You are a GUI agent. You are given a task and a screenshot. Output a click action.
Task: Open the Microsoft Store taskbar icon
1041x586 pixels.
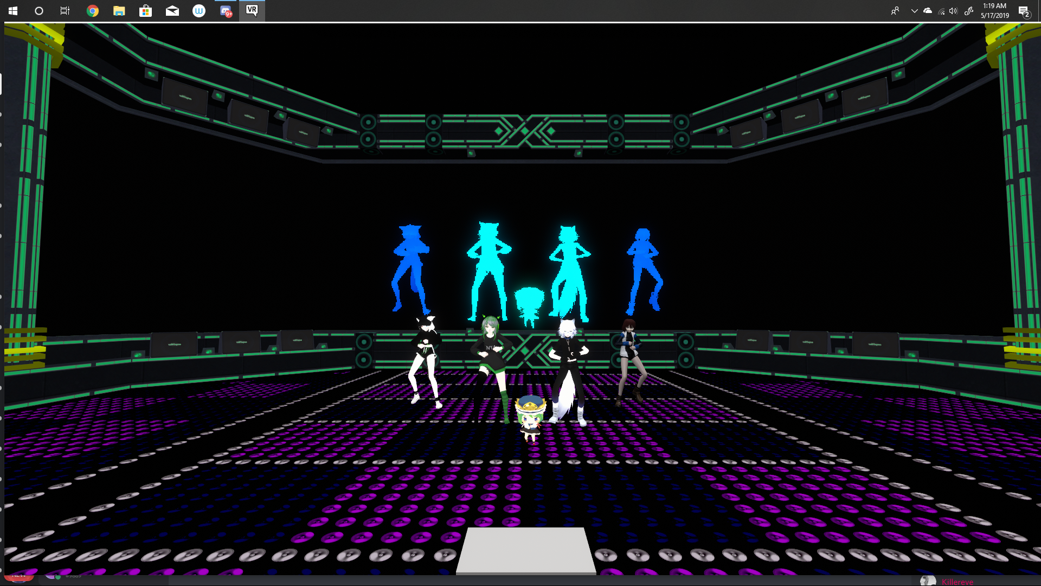[145, 11]
